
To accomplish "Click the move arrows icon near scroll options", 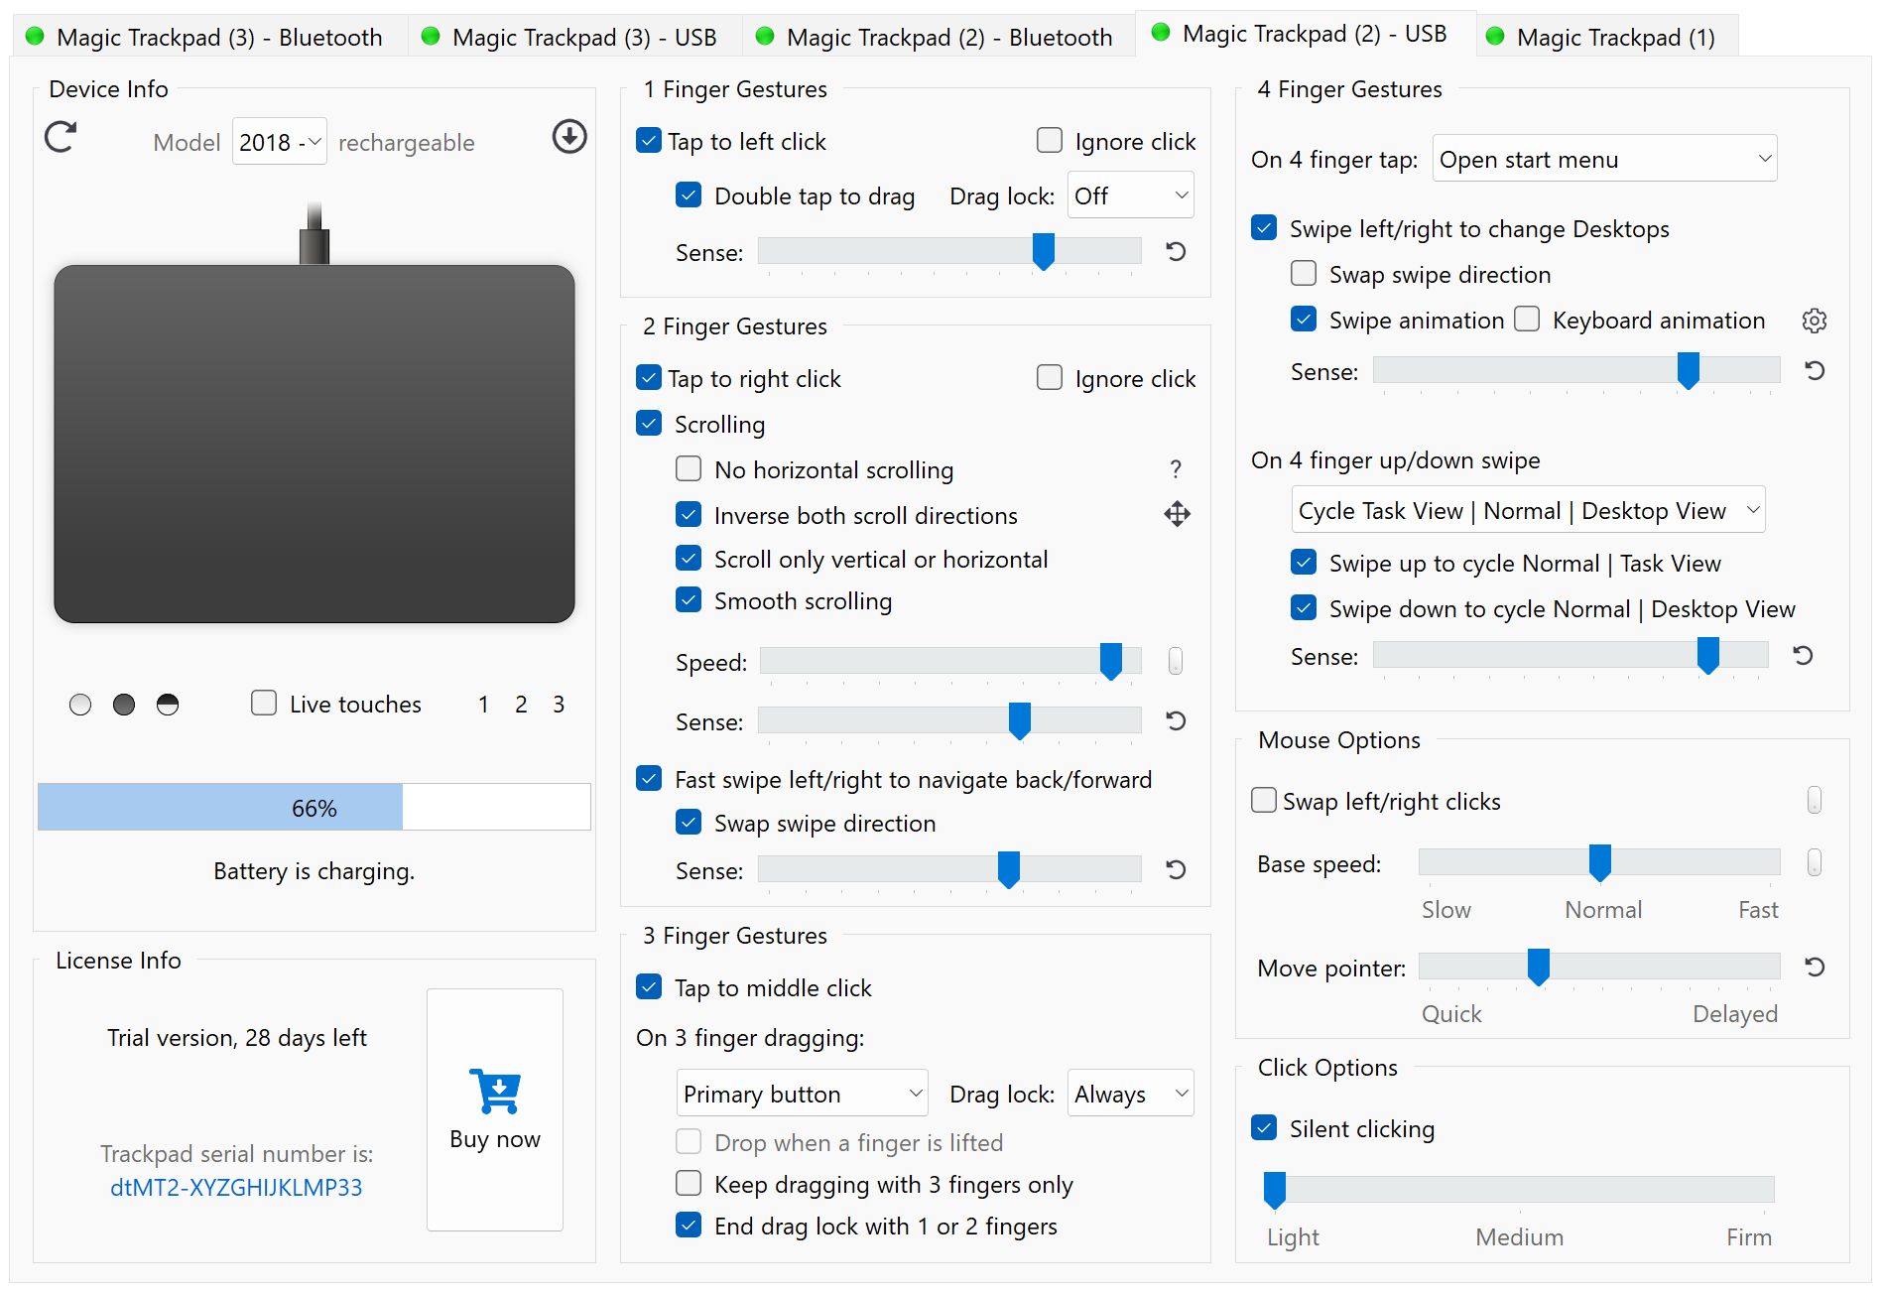I will click(x=1177, y=514).
